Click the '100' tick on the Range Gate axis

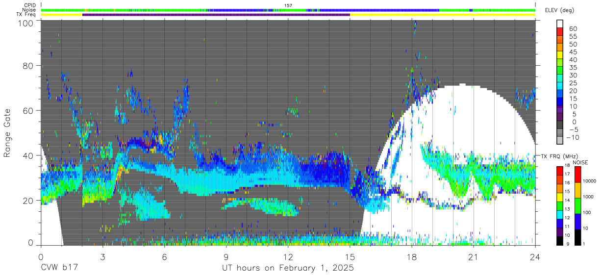[x=25, y=23]
